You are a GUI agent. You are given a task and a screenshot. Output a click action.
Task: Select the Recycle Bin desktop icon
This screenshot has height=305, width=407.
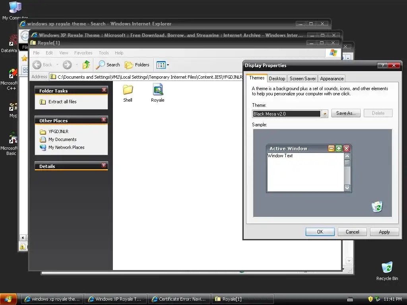pos(387,271)
